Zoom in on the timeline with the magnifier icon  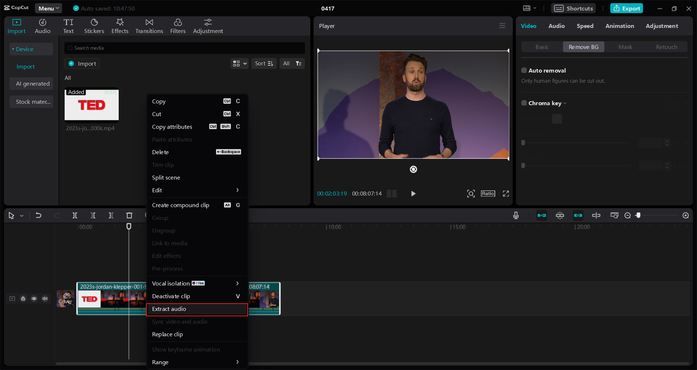pyautogui.click(x=685, y=215)
